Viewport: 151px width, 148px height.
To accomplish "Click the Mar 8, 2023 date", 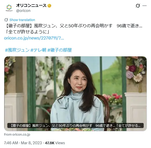I will click(31, 143).
